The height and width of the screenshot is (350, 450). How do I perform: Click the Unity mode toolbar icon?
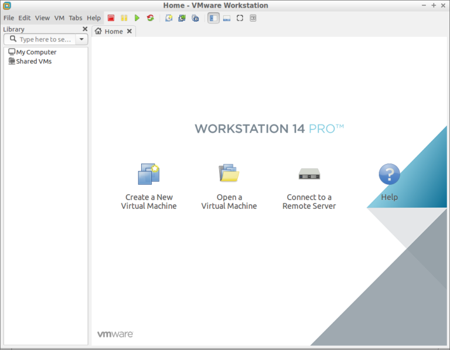(253, 18)
